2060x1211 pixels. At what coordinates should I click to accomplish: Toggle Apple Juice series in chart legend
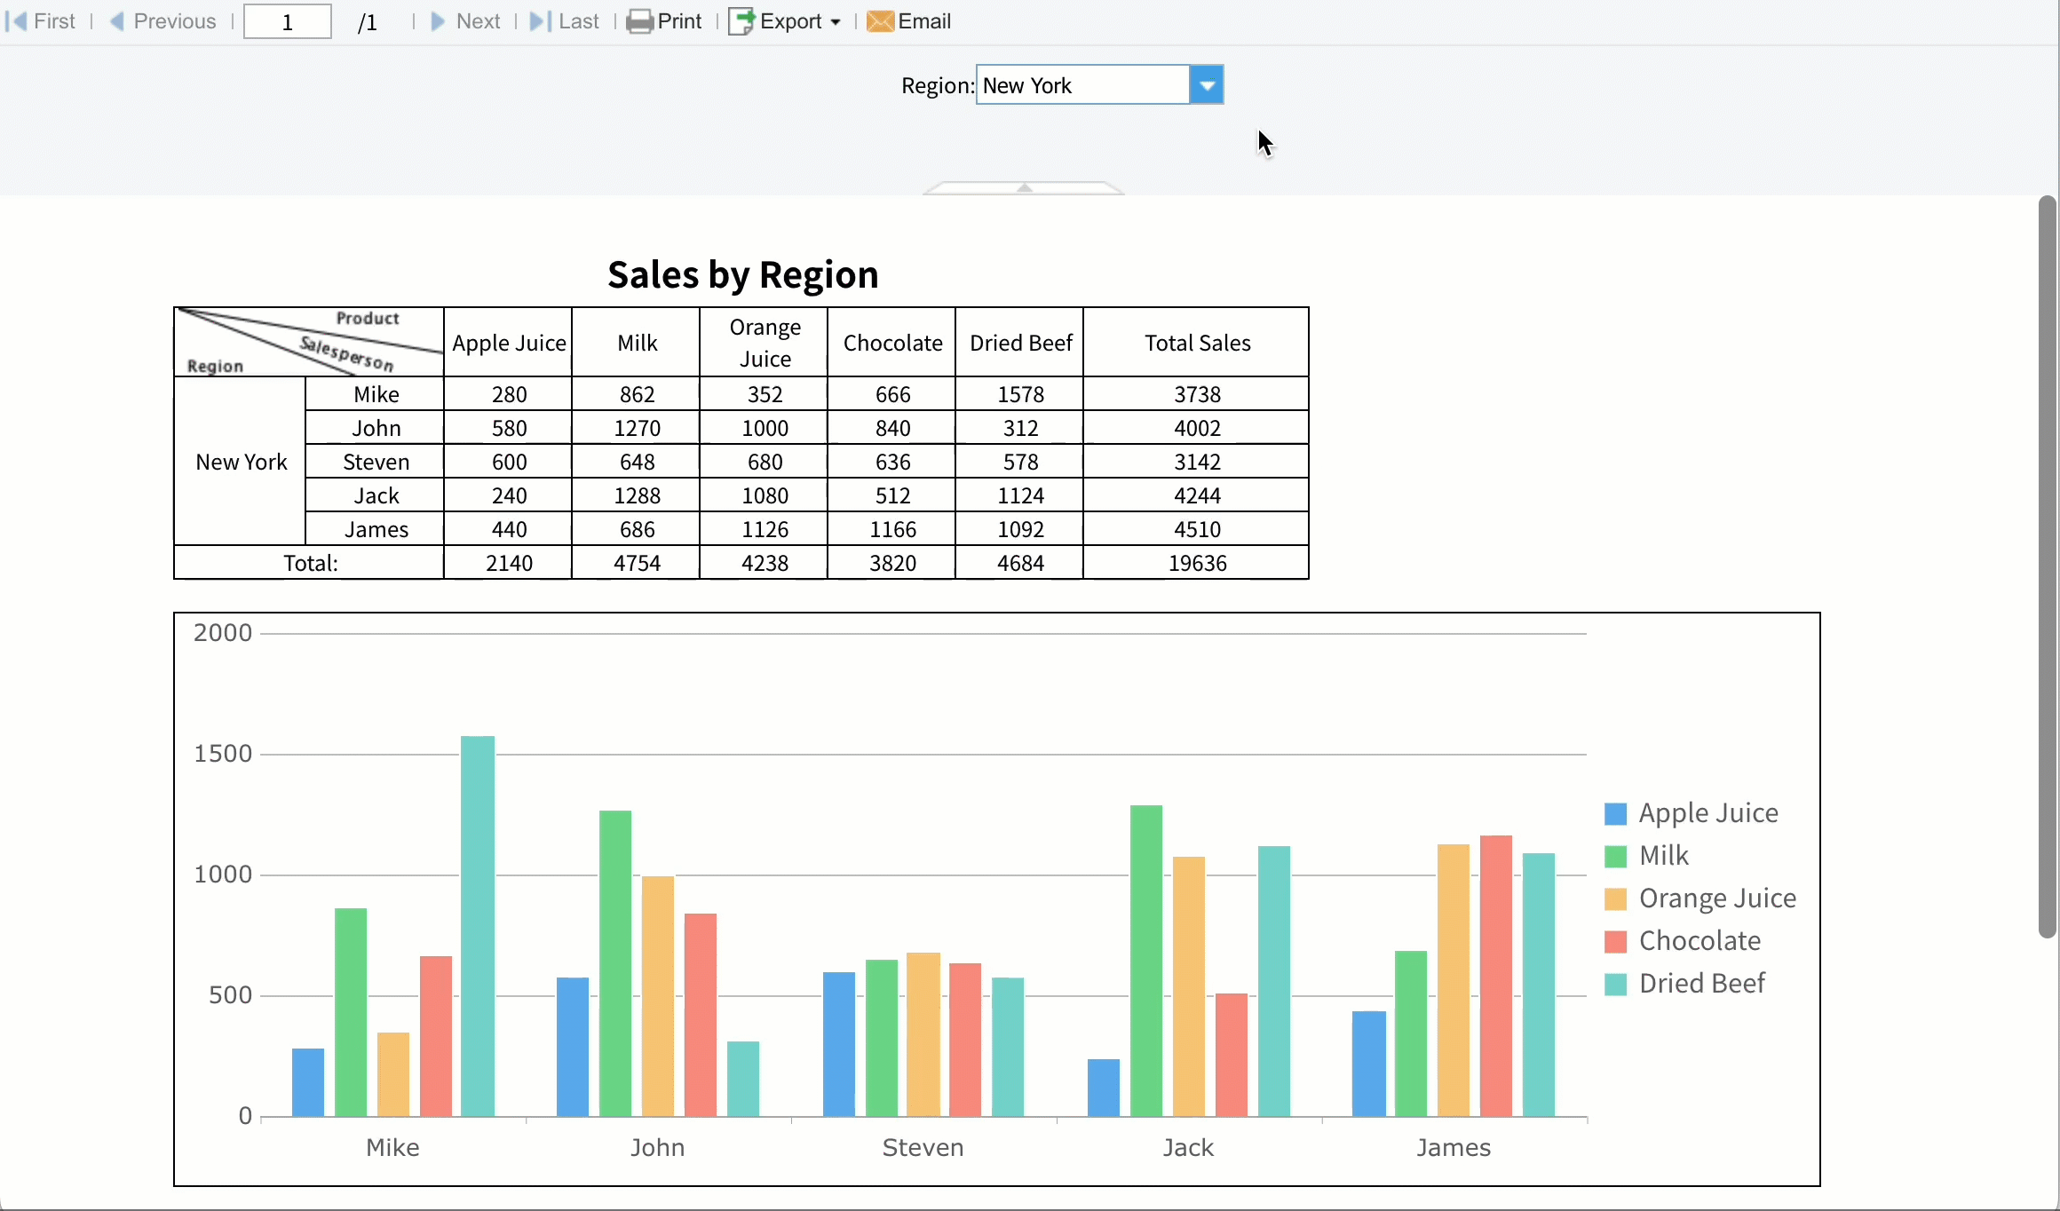pos(1692,813)
